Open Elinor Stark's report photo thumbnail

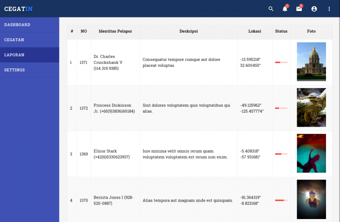311,154
